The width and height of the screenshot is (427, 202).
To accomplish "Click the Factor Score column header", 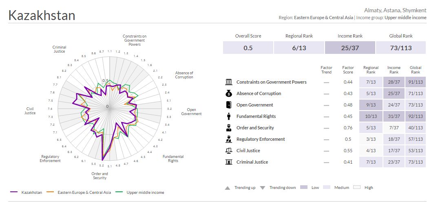I will point(348,70).
